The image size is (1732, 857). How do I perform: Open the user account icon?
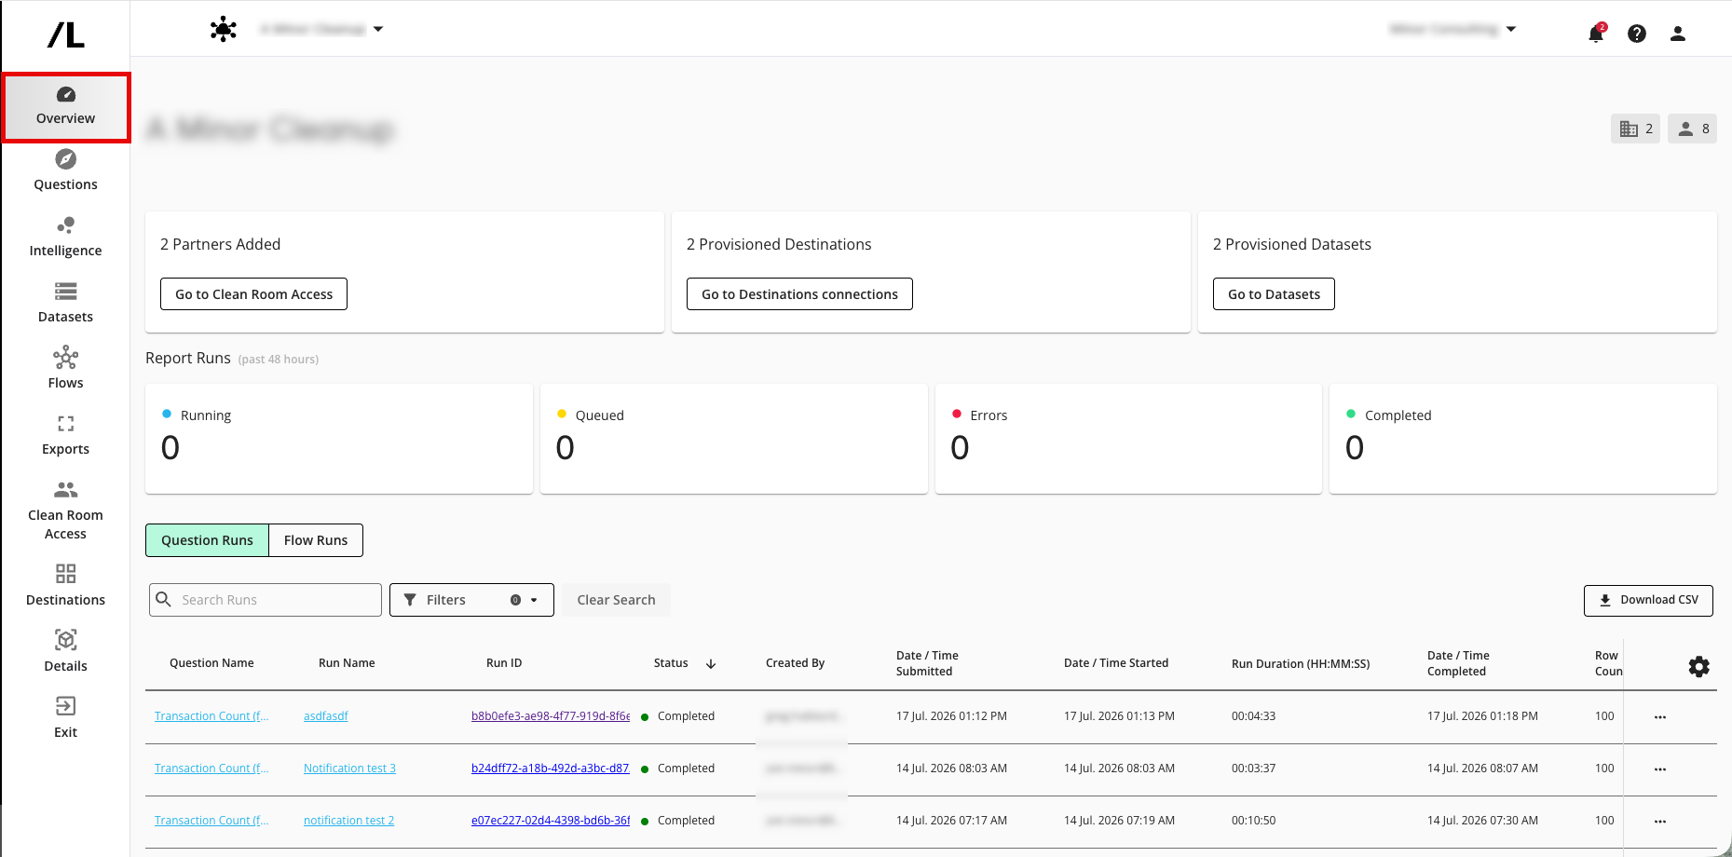tap(1678, 34)
